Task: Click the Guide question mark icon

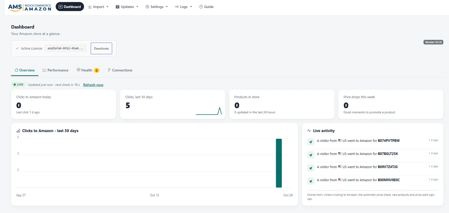Action: [201, 7]
